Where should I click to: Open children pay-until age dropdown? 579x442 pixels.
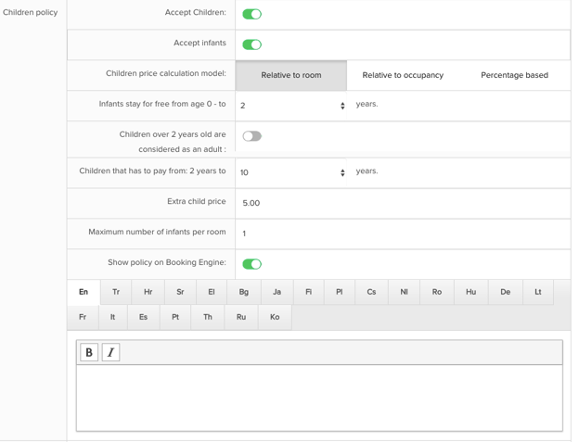tap(291, 172)
